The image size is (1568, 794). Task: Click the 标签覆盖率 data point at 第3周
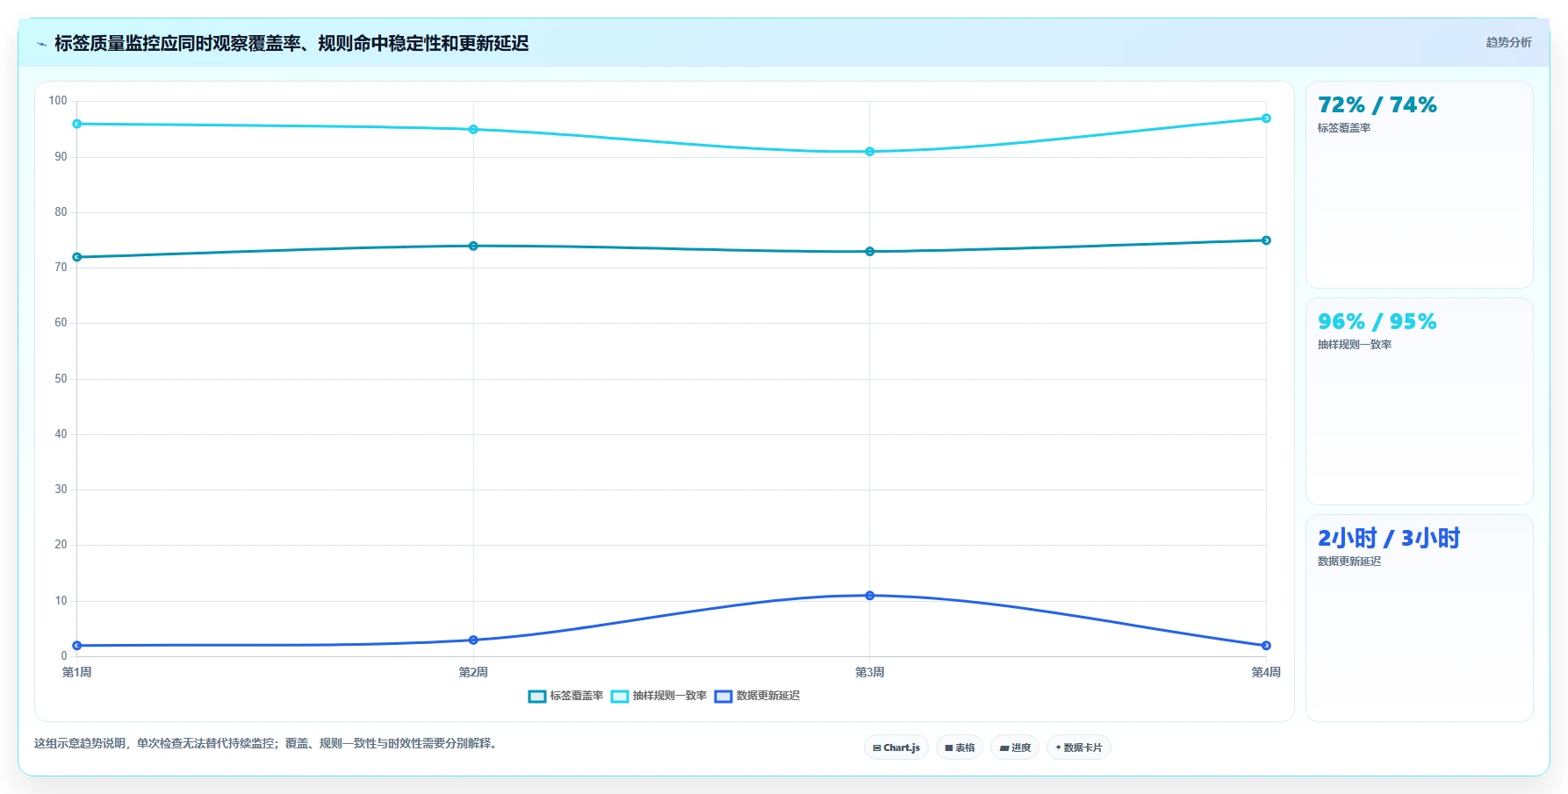pyautogui.click(x=870, y=252)
